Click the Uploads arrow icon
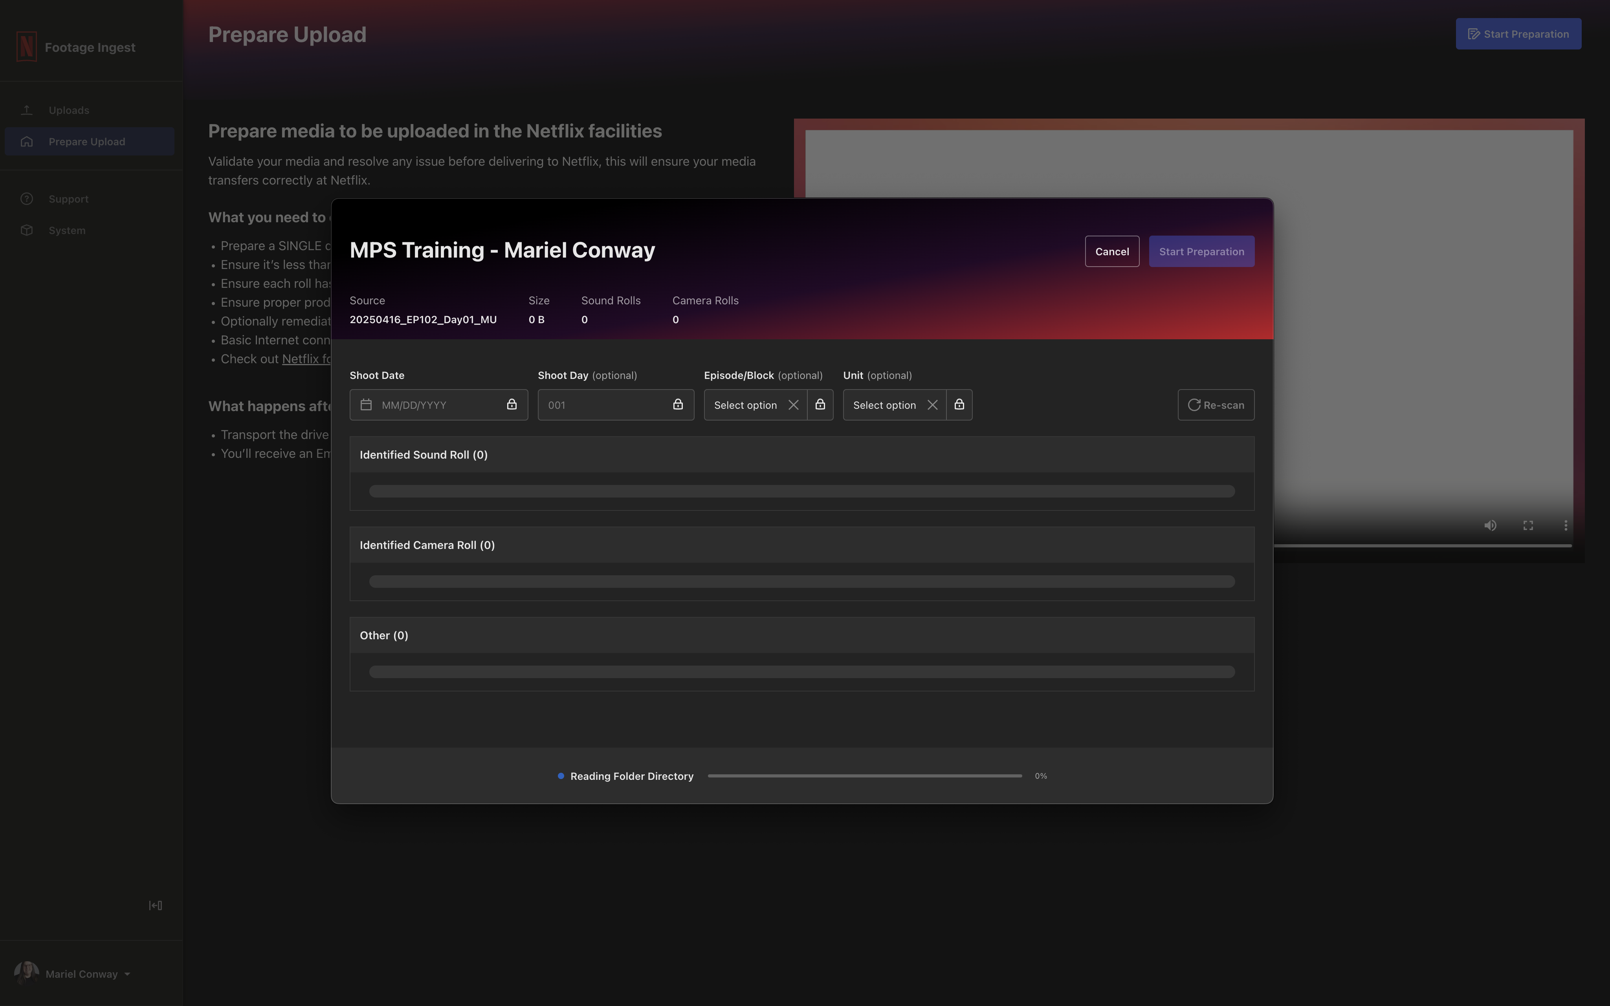The width and height of the screenshot is (1610, 1006). (x=27, y=110)
